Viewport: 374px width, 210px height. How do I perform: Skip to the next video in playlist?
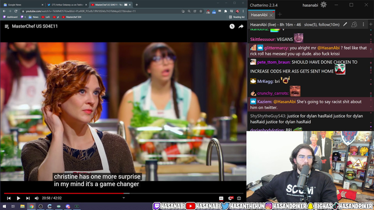[28, 198]
